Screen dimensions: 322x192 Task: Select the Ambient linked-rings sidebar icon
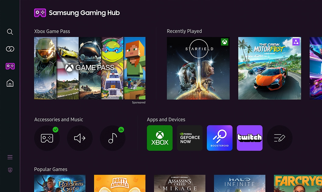(10, 49)
